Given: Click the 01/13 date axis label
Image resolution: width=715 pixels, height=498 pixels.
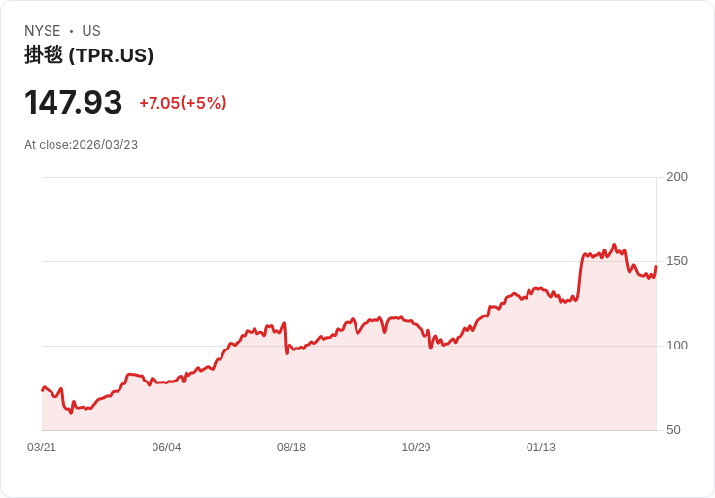Looking at the screenshot, I should tap(541, 448).
